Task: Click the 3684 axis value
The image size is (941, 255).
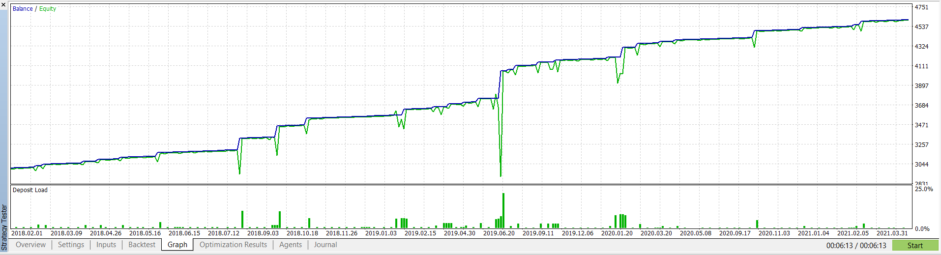Action: click(x=921, y=106)
